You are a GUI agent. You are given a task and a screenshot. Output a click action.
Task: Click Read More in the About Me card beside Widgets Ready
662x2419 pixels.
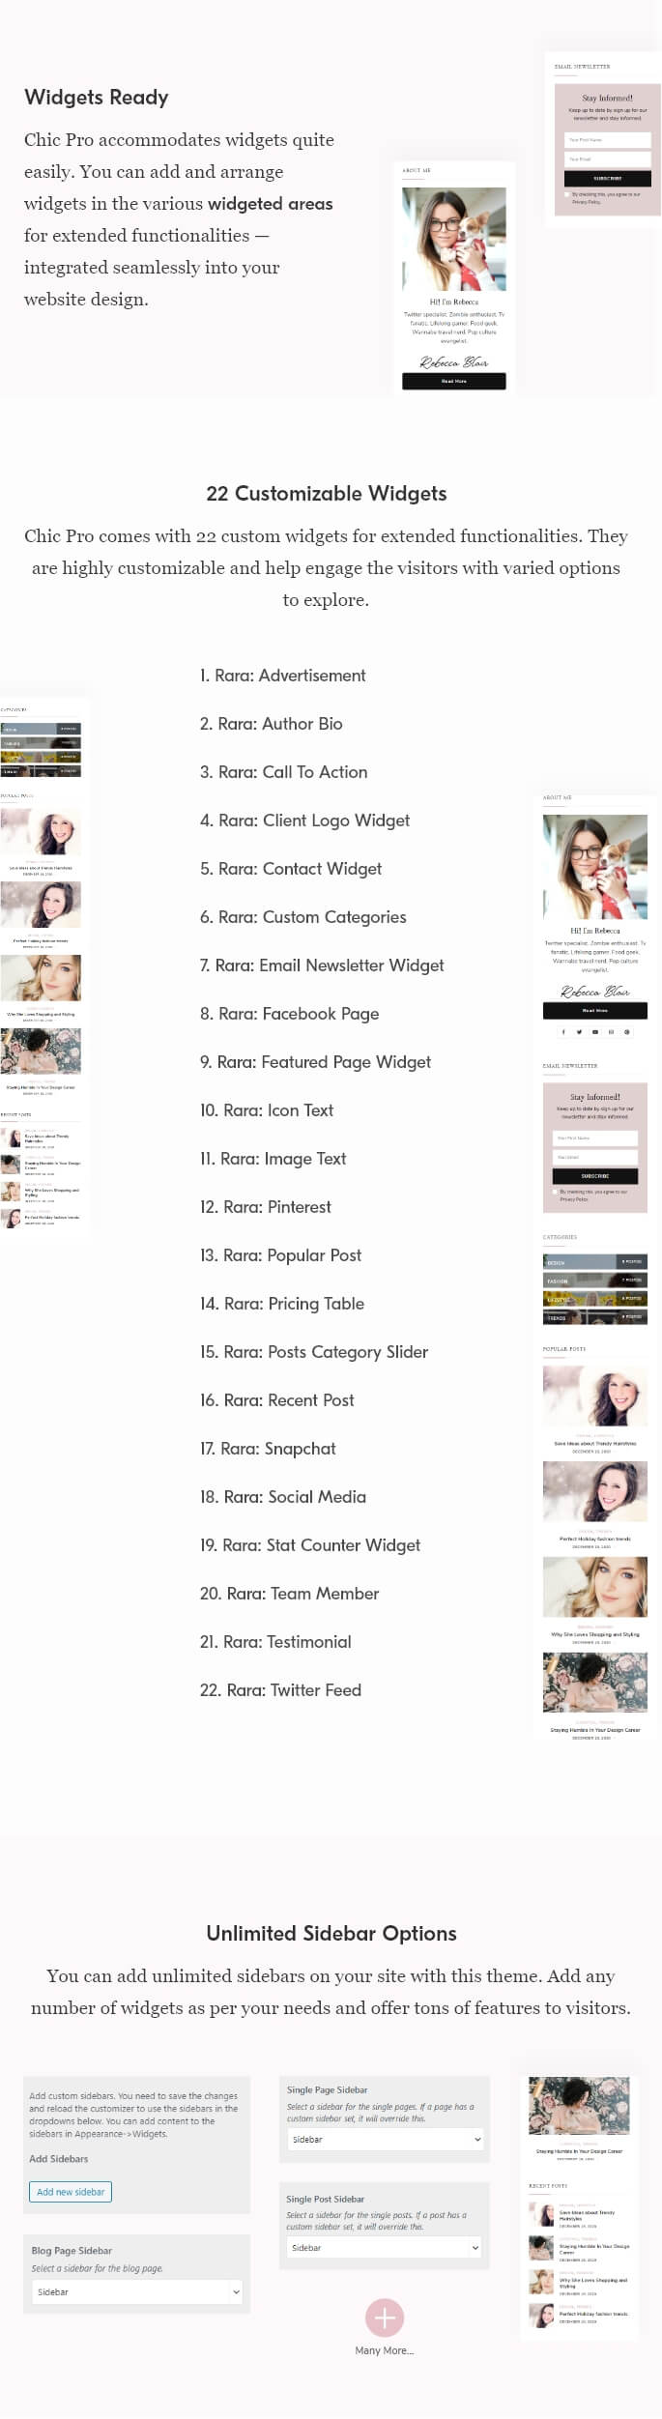click(x=453, y=381)
